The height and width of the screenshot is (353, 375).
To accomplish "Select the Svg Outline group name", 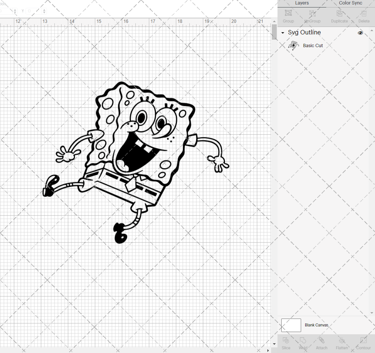I will pos(304,33).
